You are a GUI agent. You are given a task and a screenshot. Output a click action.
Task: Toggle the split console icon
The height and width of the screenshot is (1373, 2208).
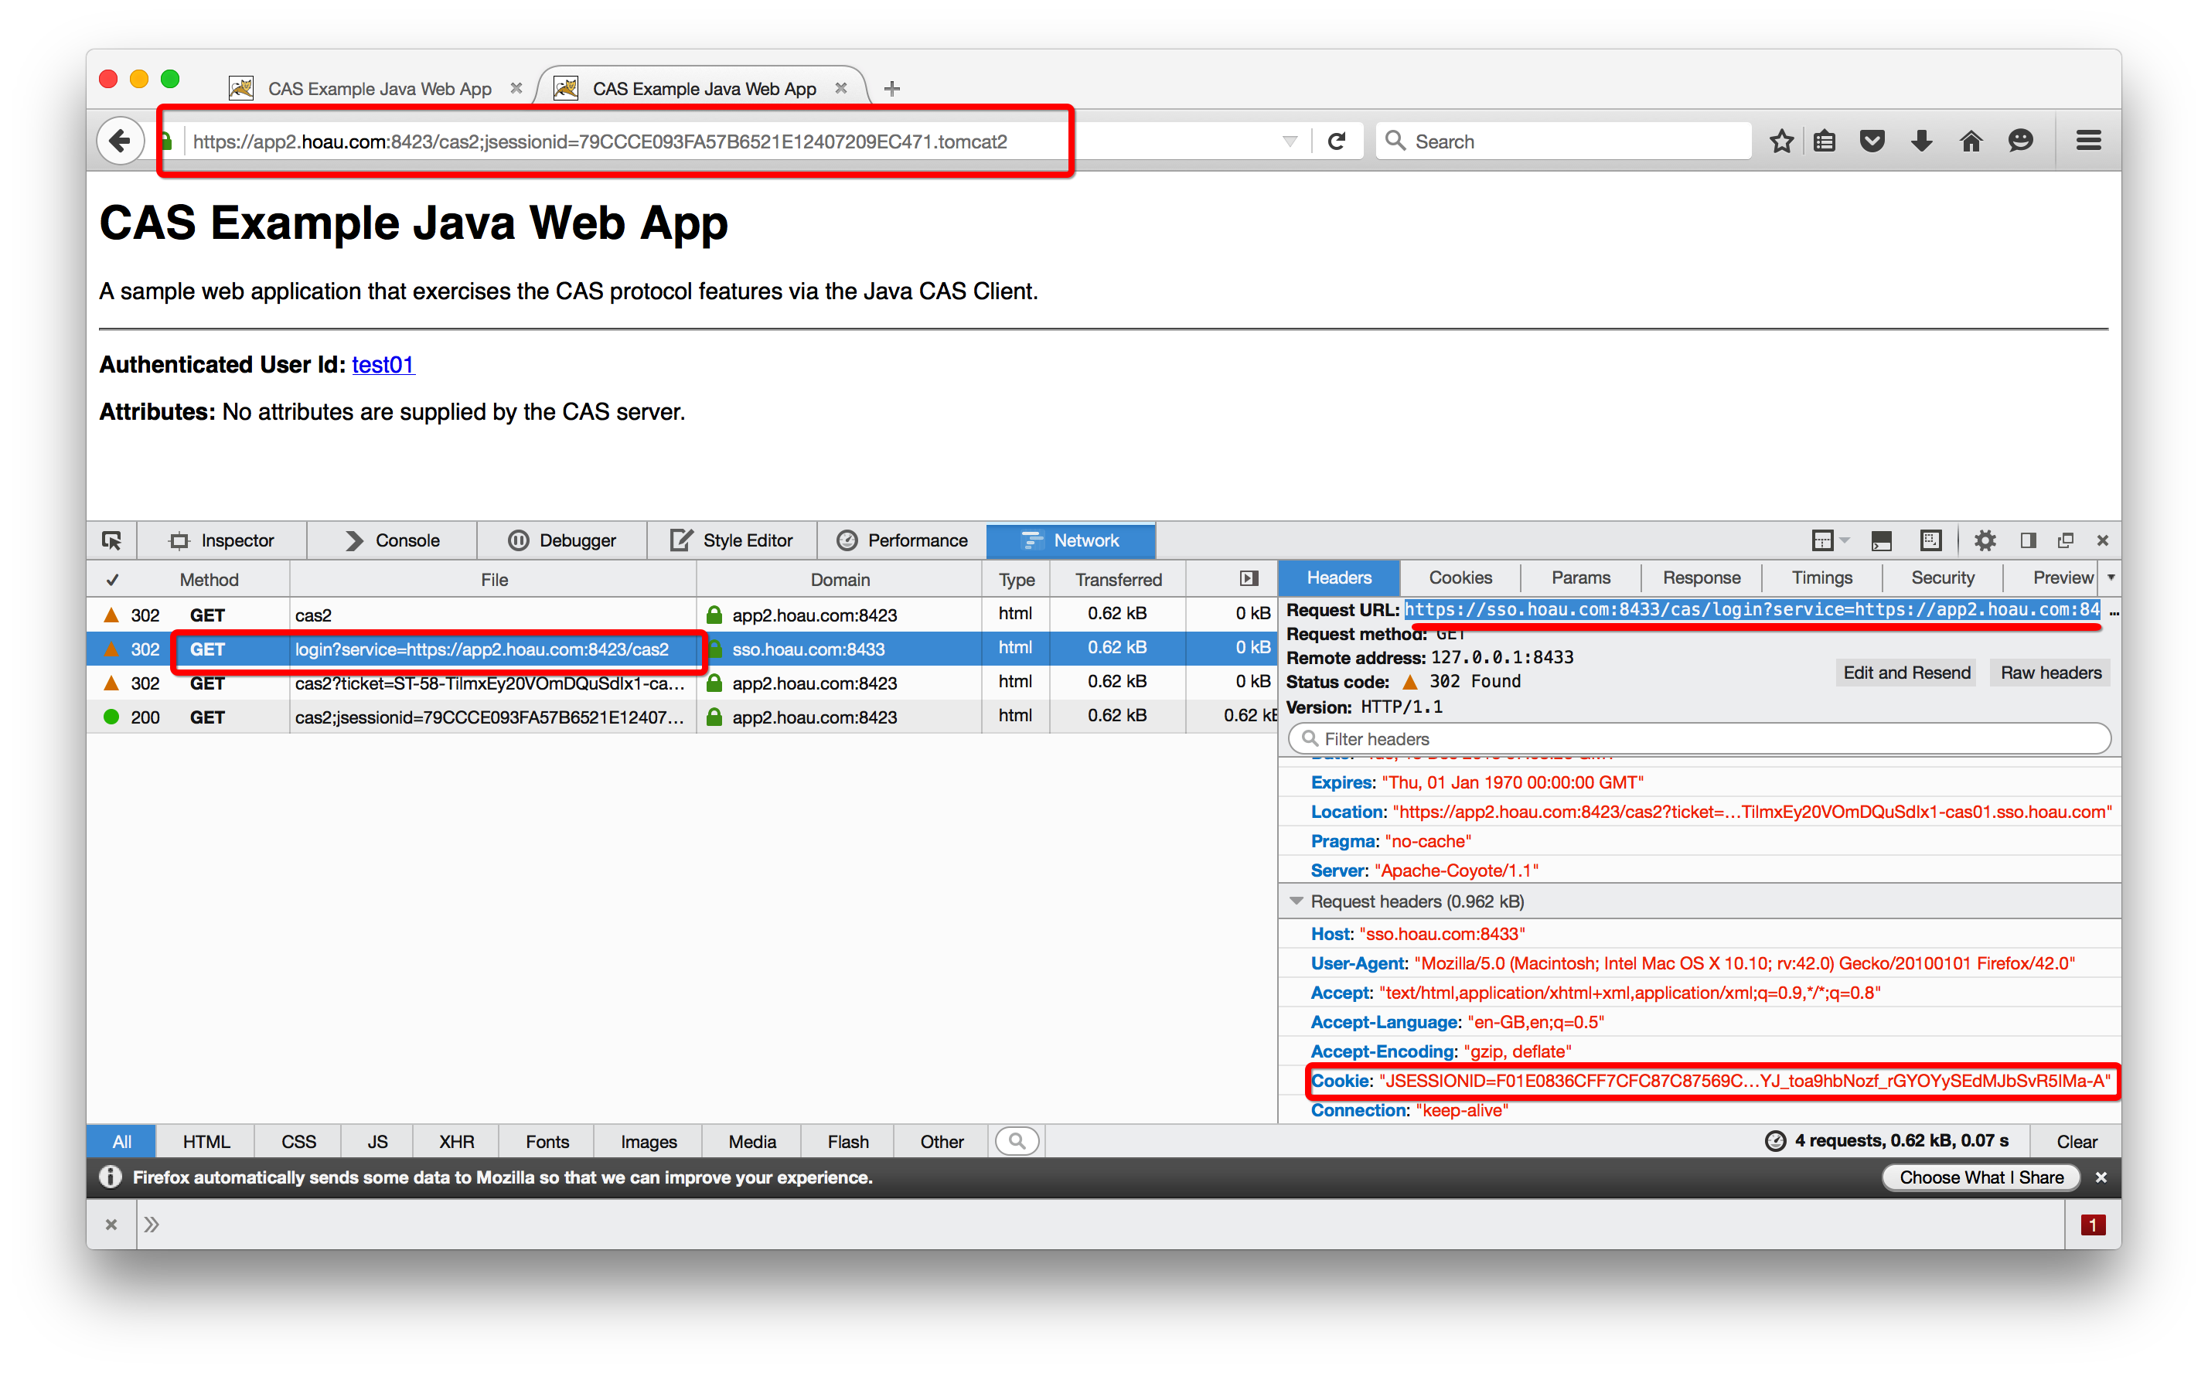click(1881, 540)
